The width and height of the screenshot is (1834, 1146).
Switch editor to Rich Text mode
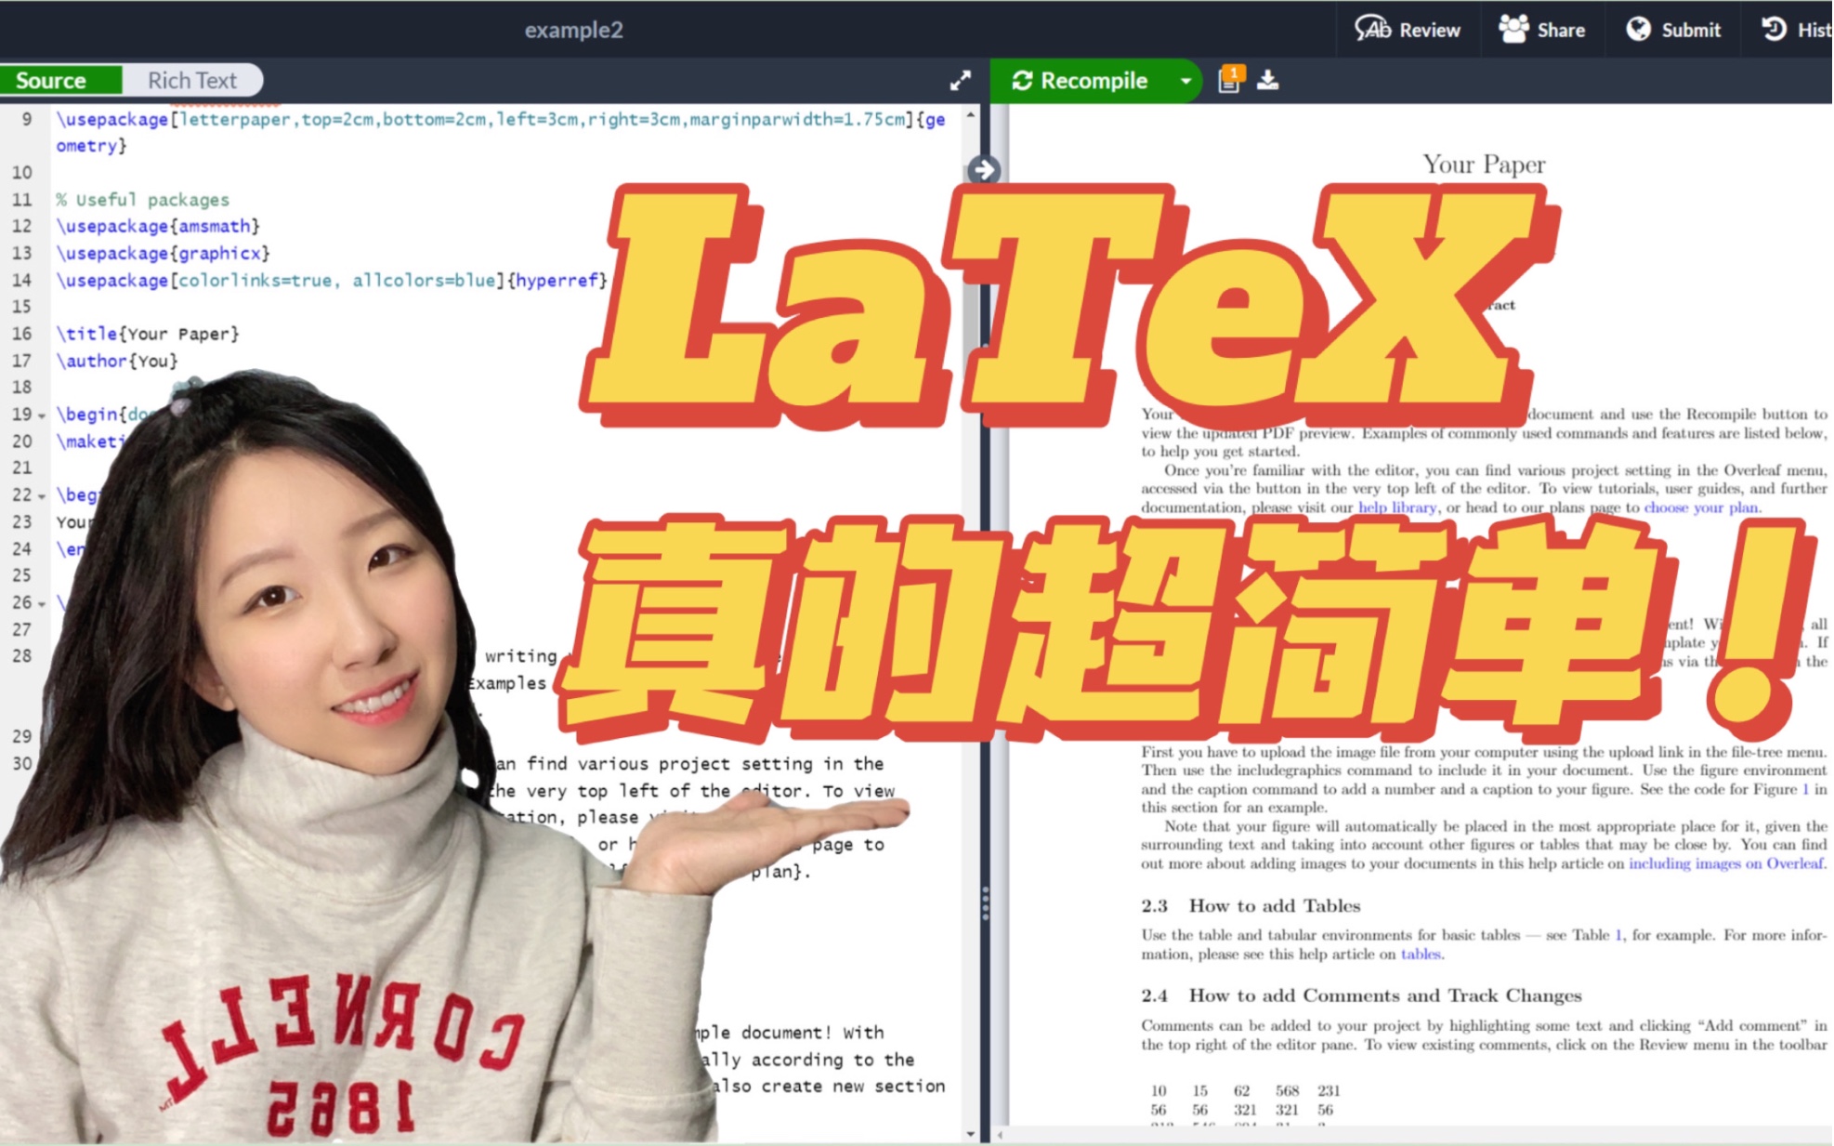click(x=192, y=80)
